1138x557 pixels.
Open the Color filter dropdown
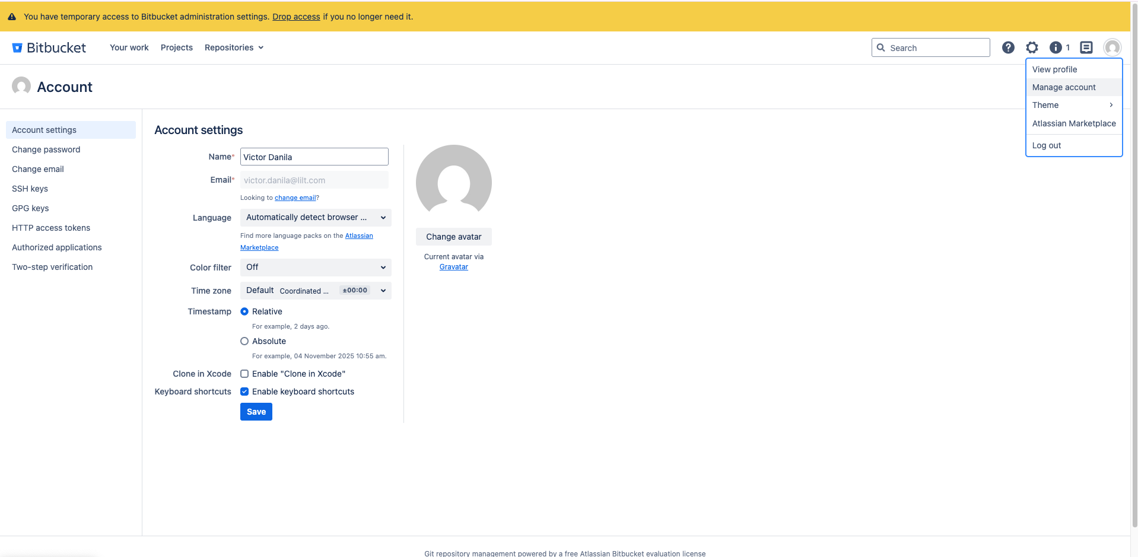click(x=316, y=268)
